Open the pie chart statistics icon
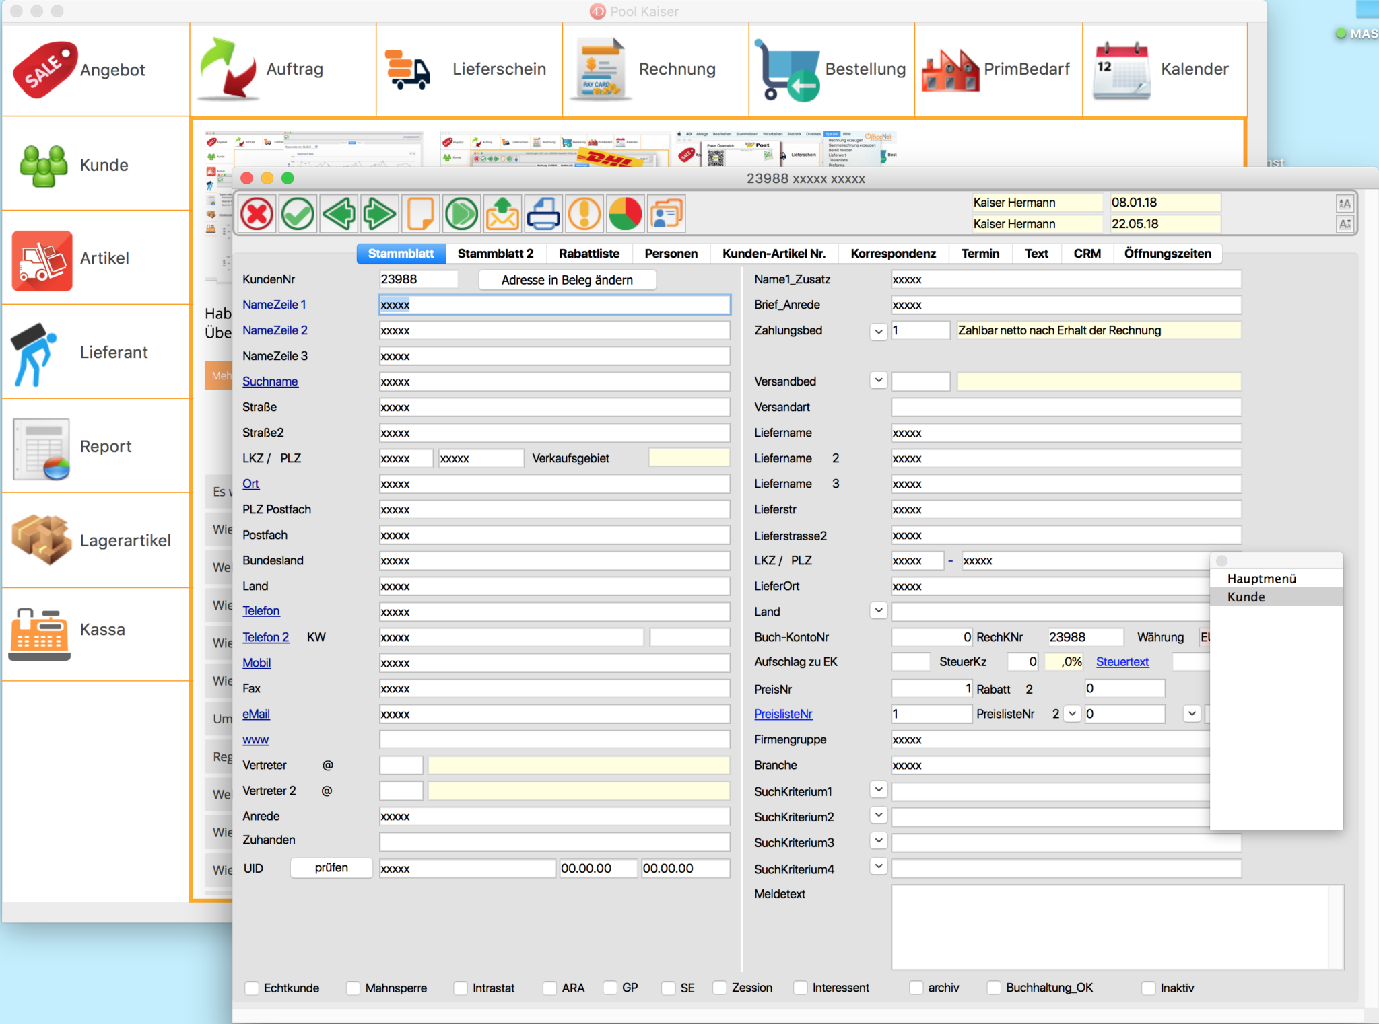Screen dimensions: 1379x1024 point(626,215)
